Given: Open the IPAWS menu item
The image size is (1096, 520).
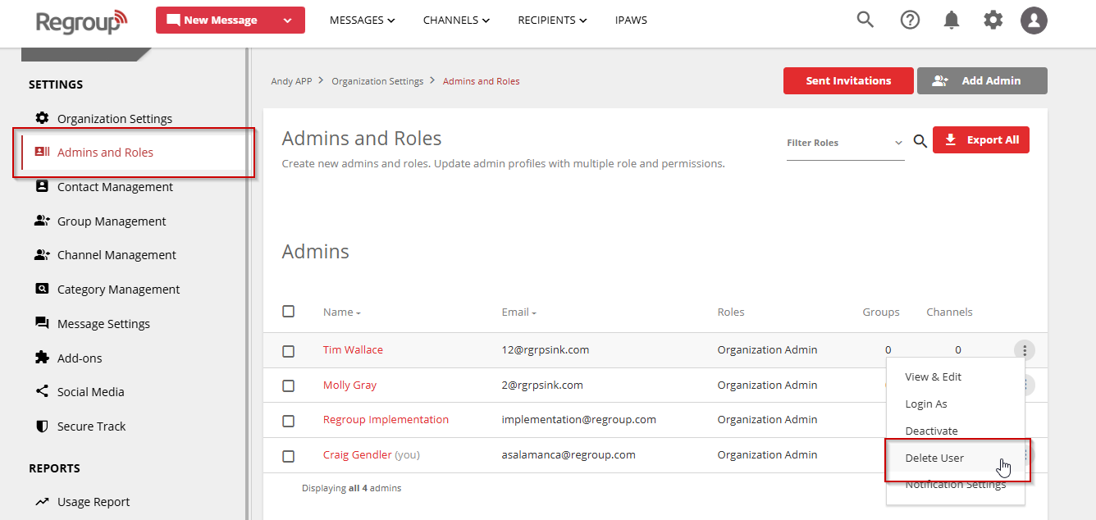Looking at the screenshot, I should click(x=631, y=20).
